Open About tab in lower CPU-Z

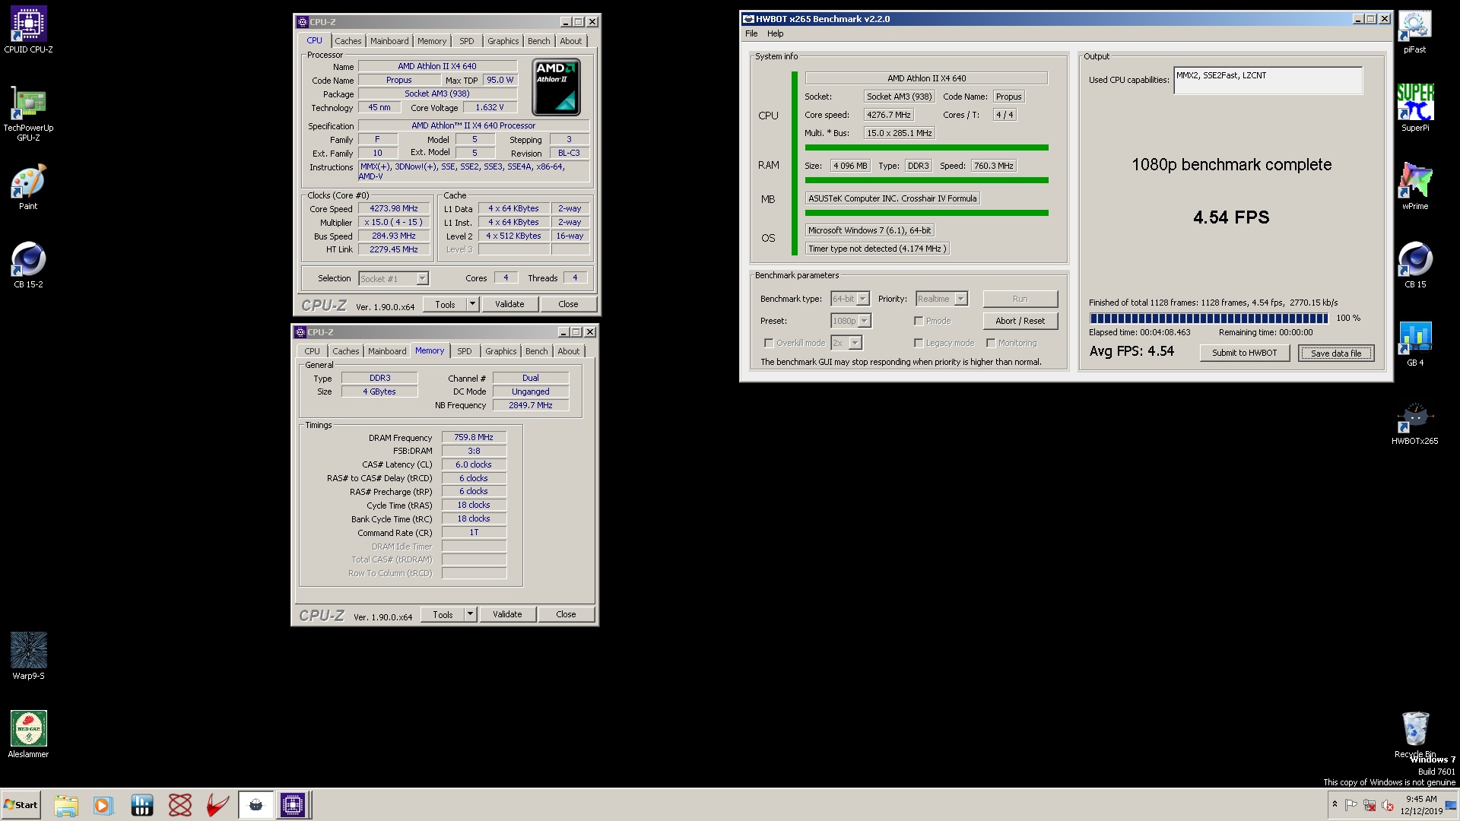click(x=568, y=351)
